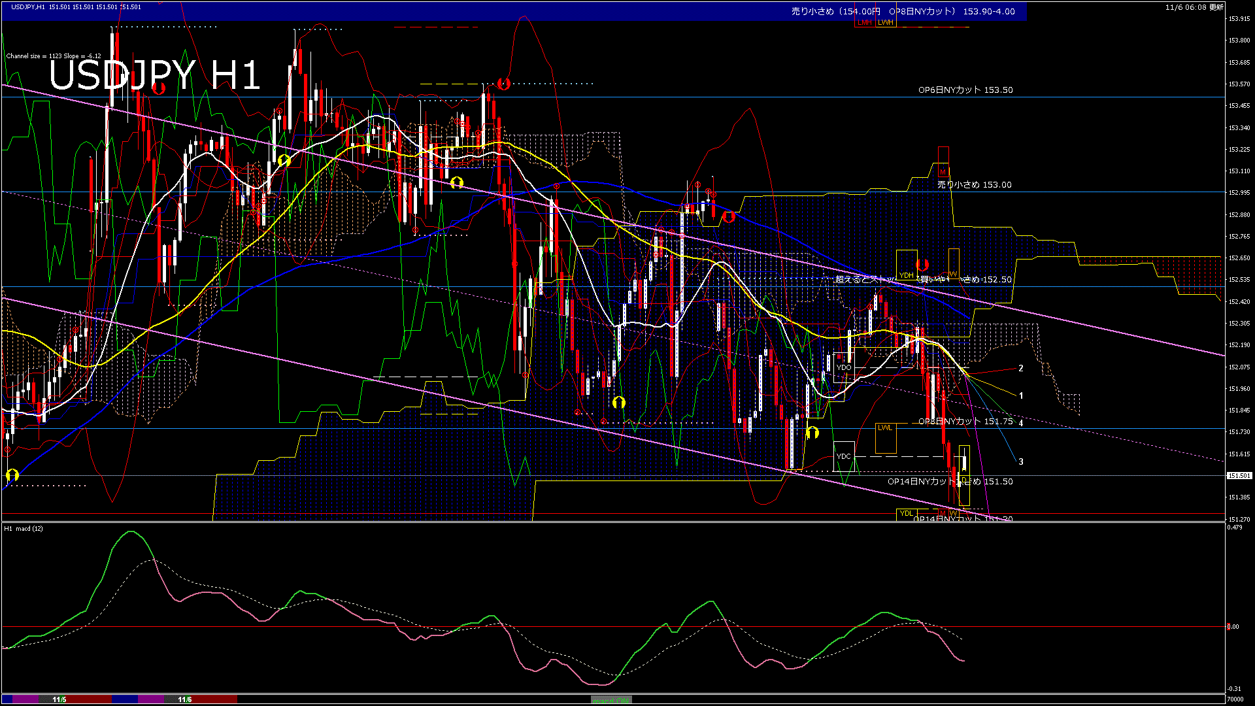Screen dimensions: 1255x706
Task: Click the YDC label box
Action: click(x=844, y=456)
